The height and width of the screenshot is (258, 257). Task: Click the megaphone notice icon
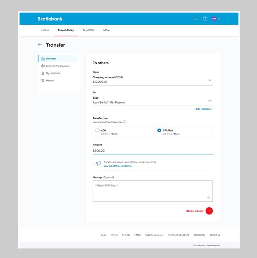[98, 164]
